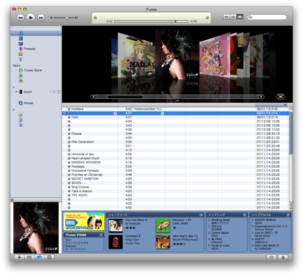Uncheck the Faith track checkbox

pos(69,117)
